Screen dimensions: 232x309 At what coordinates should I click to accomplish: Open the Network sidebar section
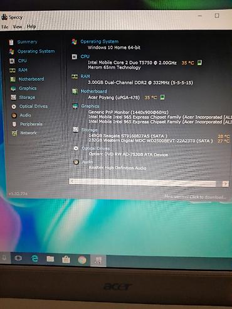coord(28,133)
